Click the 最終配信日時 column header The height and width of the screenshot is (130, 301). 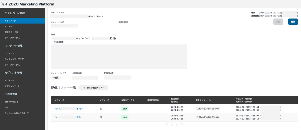click(153, 100)
